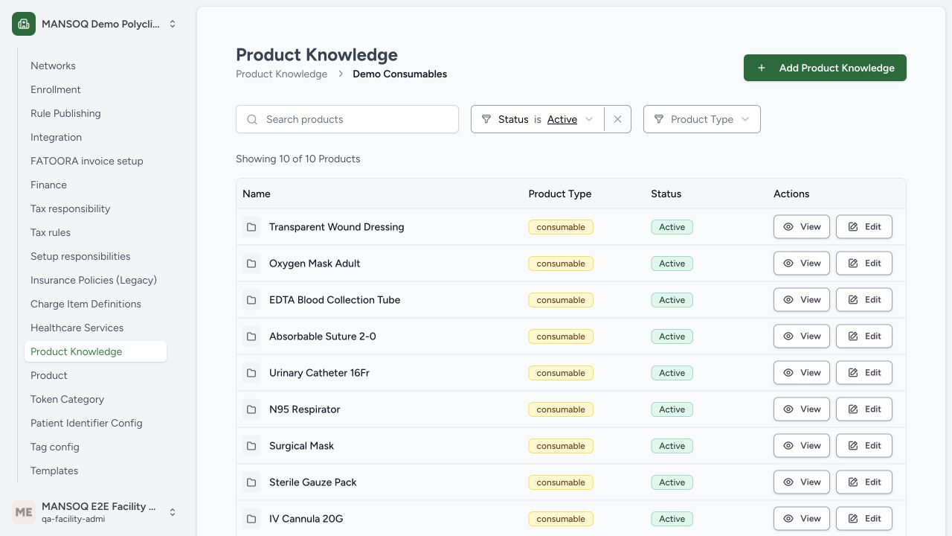Image resolution: width=952 pixels, height=536 pixels.
Task: Click folder icon beside N95 Respirator
Action: [251, 409]
